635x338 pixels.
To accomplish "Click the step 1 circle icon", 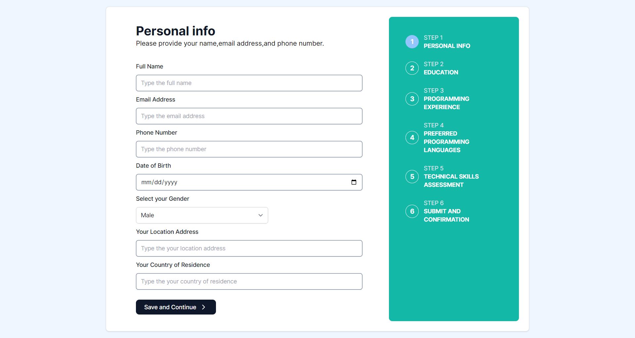I will coord(412,42).
